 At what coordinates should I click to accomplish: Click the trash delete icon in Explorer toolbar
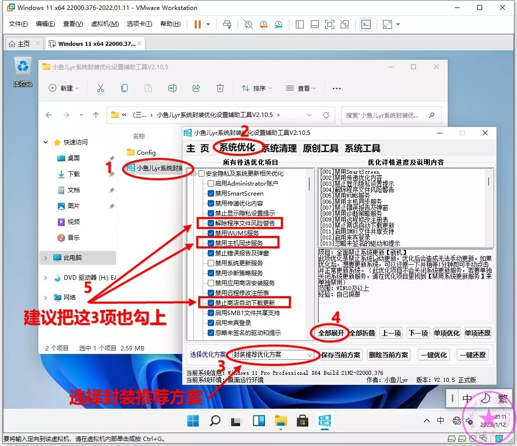(220, 88)
